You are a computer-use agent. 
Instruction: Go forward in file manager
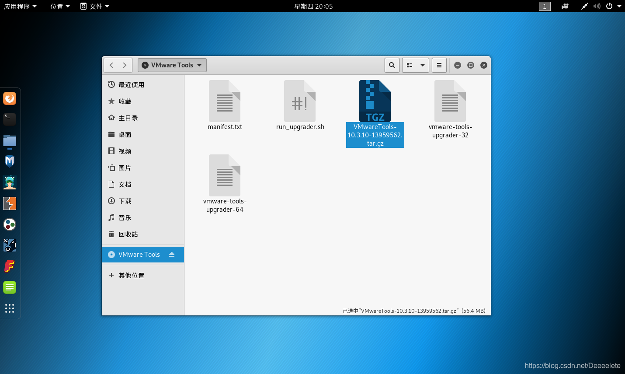125,65
